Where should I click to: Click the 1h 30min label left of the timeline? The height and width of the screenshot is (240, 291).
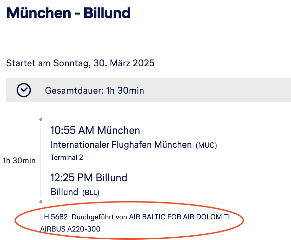click(x=19, y=161)
